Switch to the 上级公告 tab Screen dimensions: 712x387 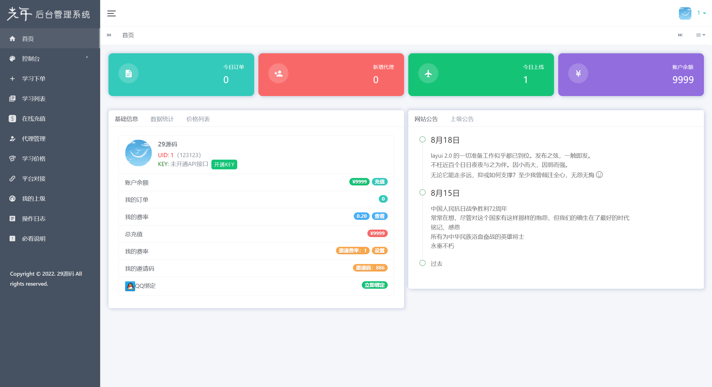pos(462,119)
